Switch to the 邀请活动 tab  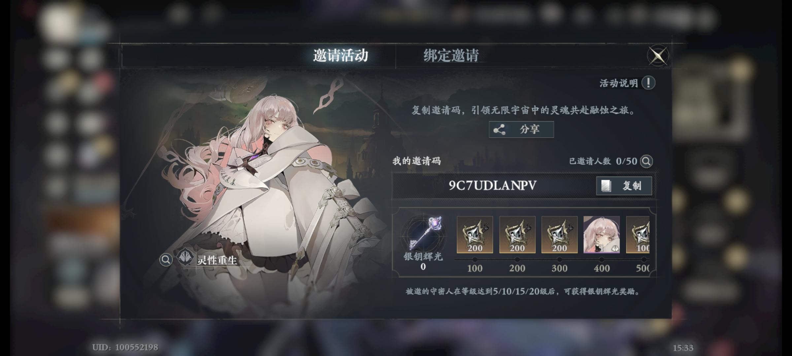click(x=340, y=55)
